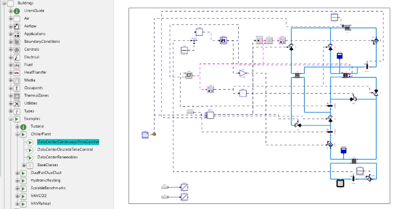Expand the Fluid package node
The width and height of the screenshot is (395, 209).
pyautogui.click(x=11, y=65)
